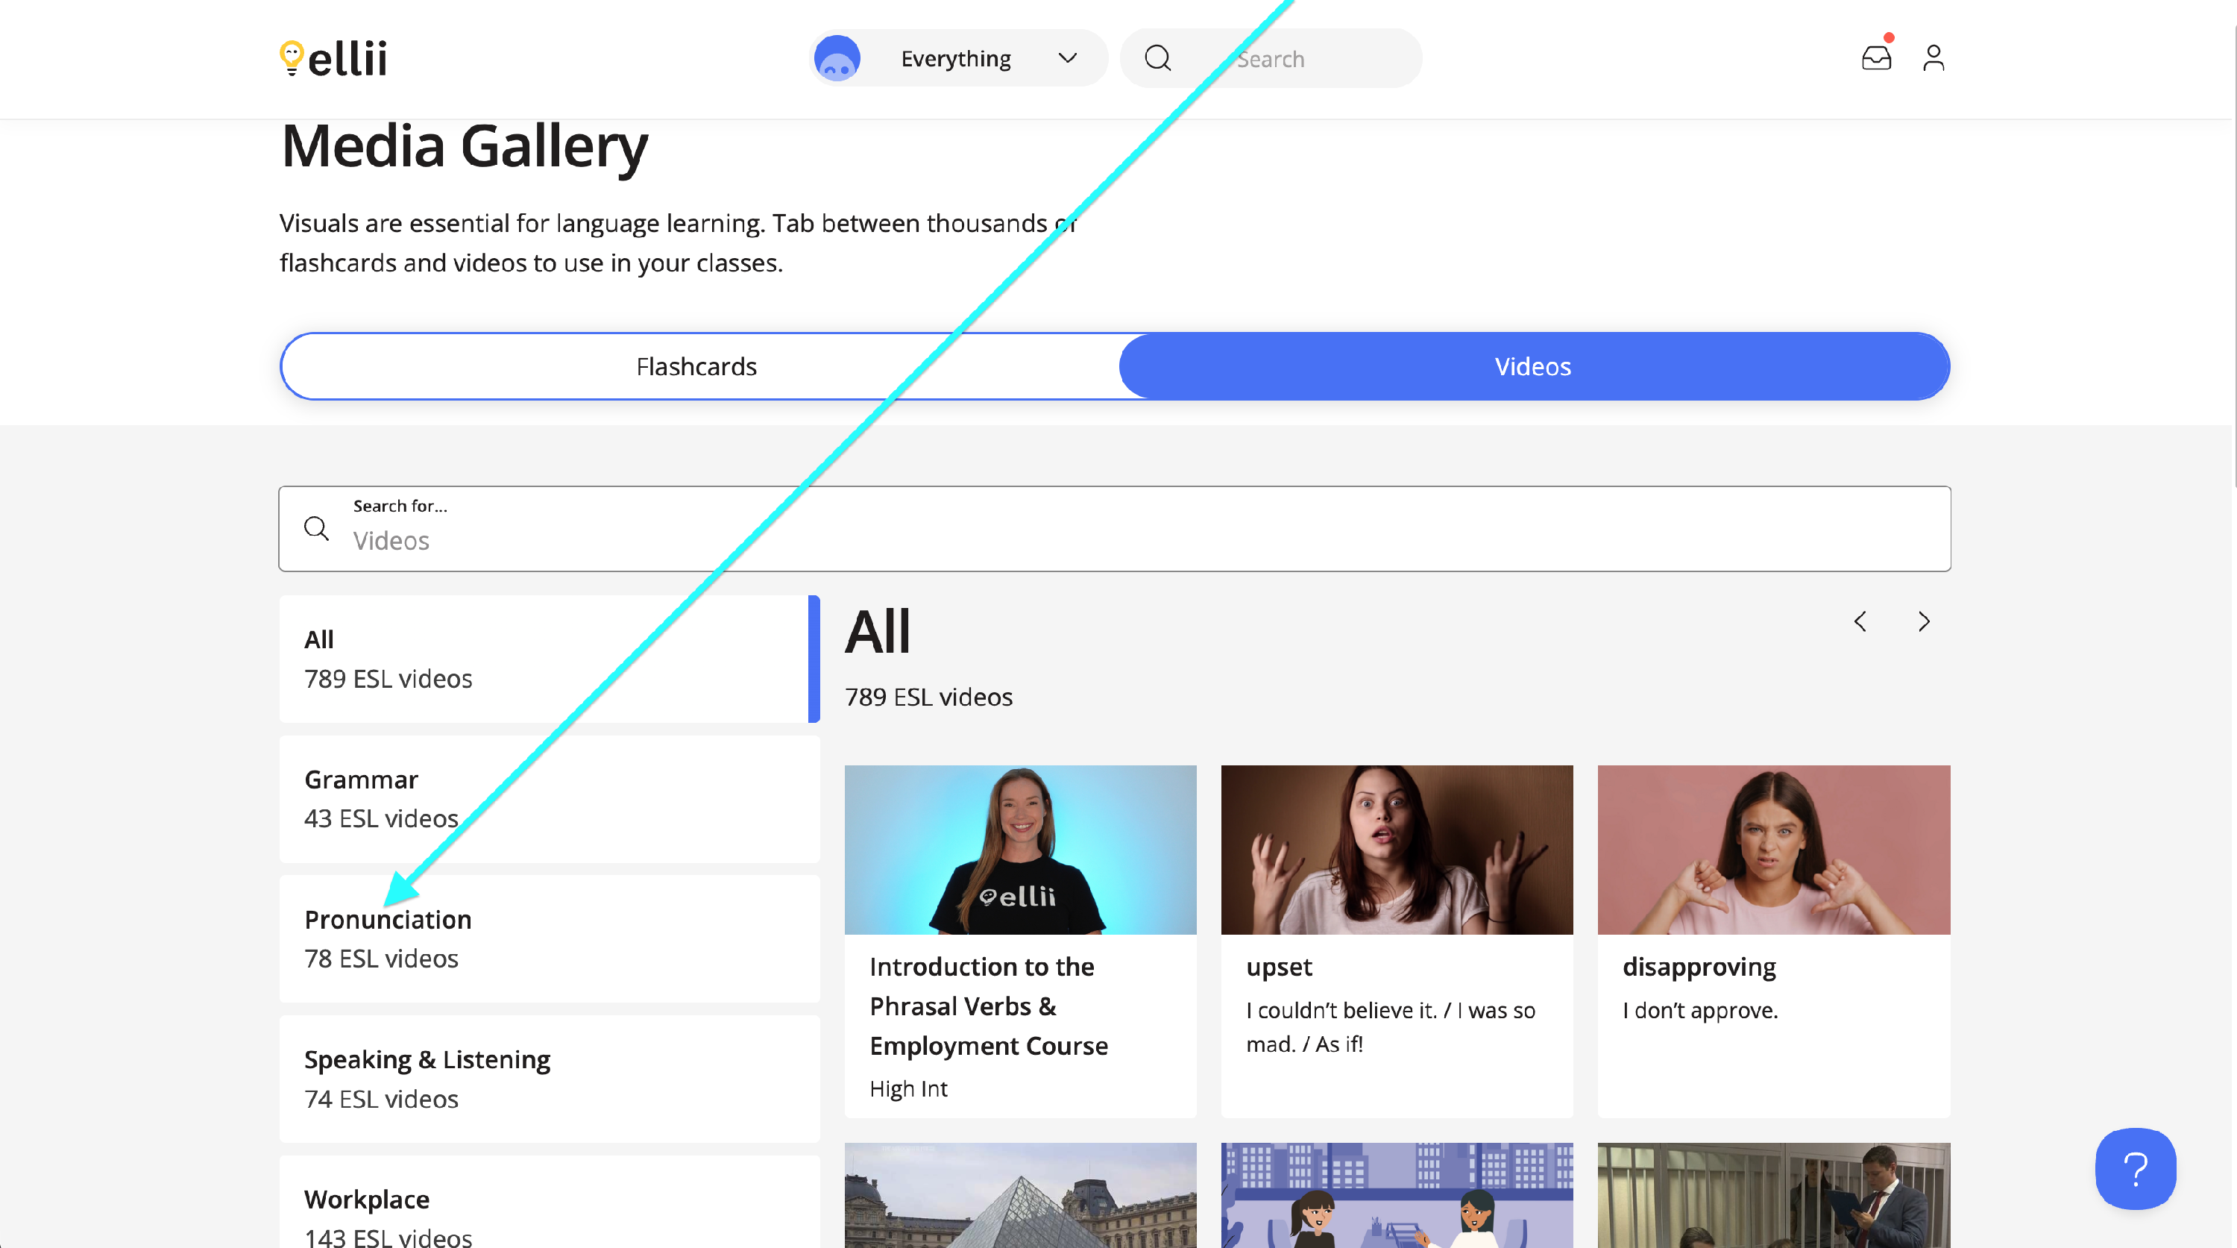Click magnifier icon in Videos search box

point(317,528)
